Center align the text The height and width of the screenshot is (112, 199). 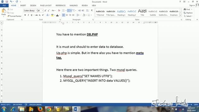[x=67, y=15]
